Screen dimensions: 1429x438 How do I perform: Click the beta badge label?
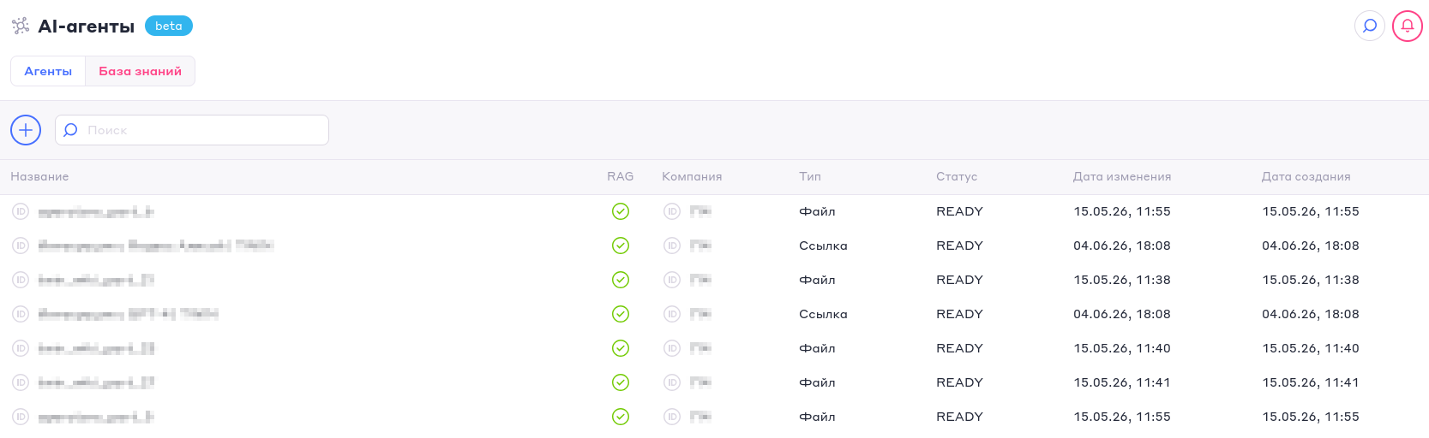pyautogui.click(x=169, y=26)
